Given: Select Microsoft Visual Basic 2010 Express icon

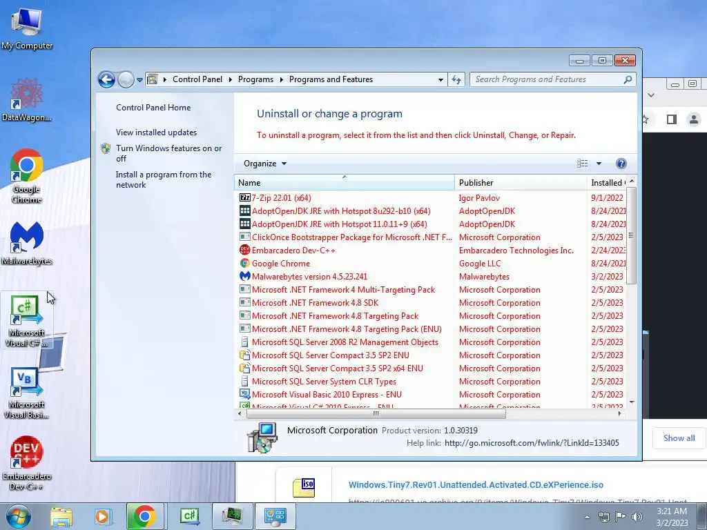Looking at the screenshot, I should (244, 394).
